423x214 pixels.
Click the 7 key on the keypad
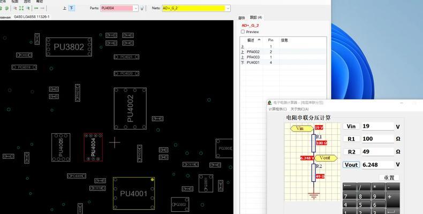click(x=349, y=196)
